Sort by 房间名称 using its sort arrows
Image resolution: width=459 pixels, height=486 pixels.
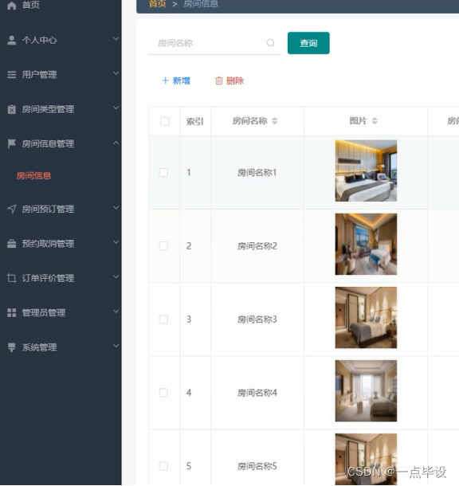[x=275, y=121]
